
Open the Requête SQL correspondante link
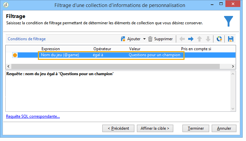pos(33,116)
